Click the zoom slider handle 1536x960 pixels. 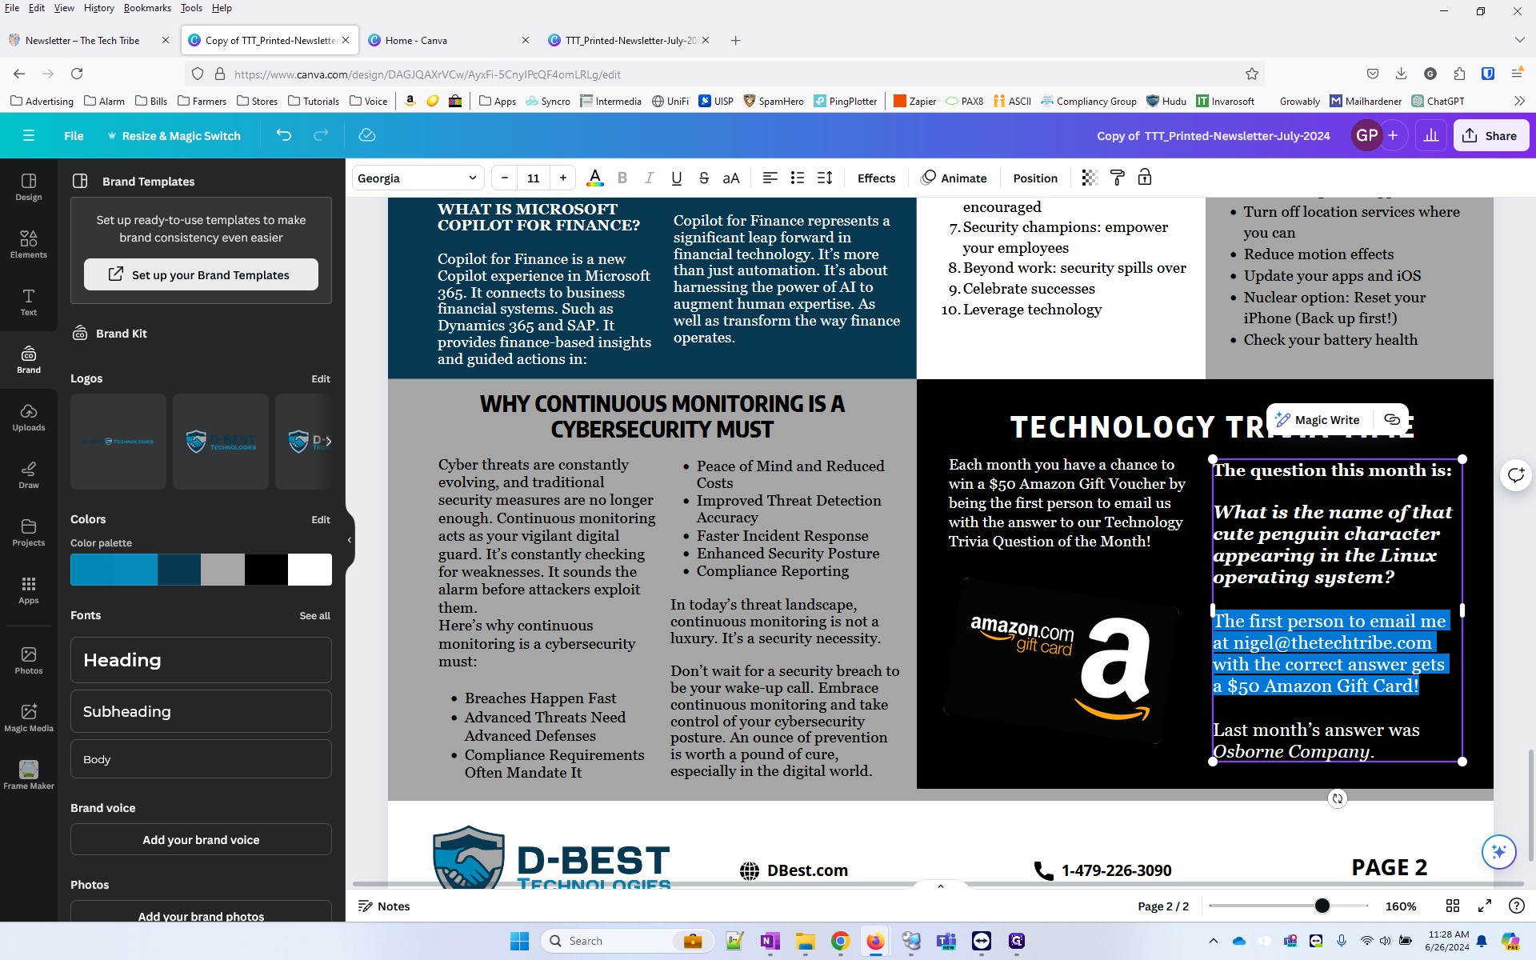click(1322, 906)
